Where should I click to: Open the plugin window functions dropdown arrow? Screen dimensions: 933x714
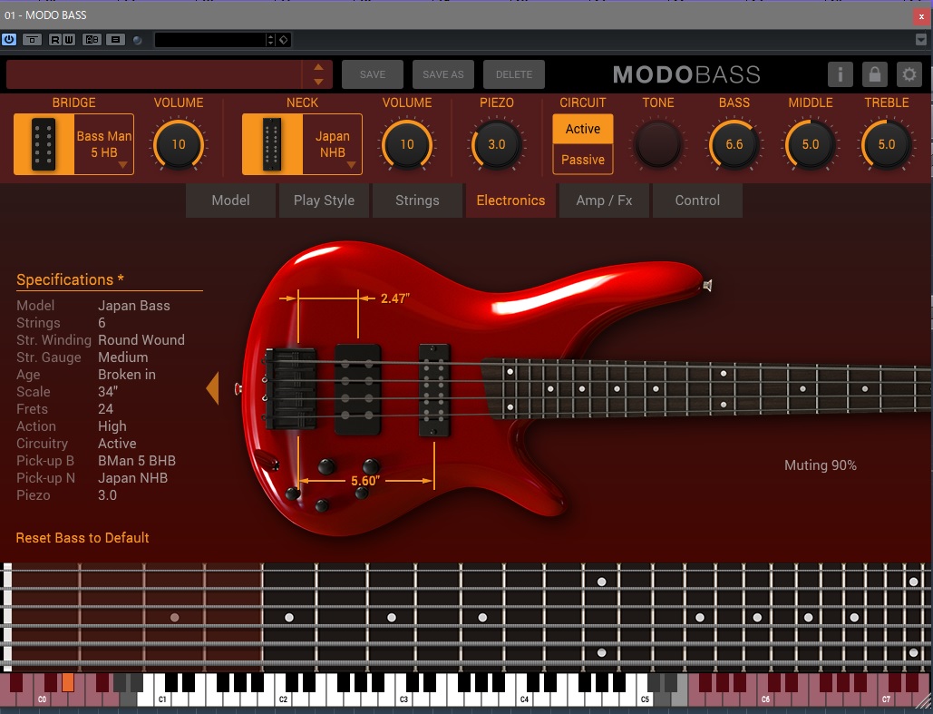920,40
